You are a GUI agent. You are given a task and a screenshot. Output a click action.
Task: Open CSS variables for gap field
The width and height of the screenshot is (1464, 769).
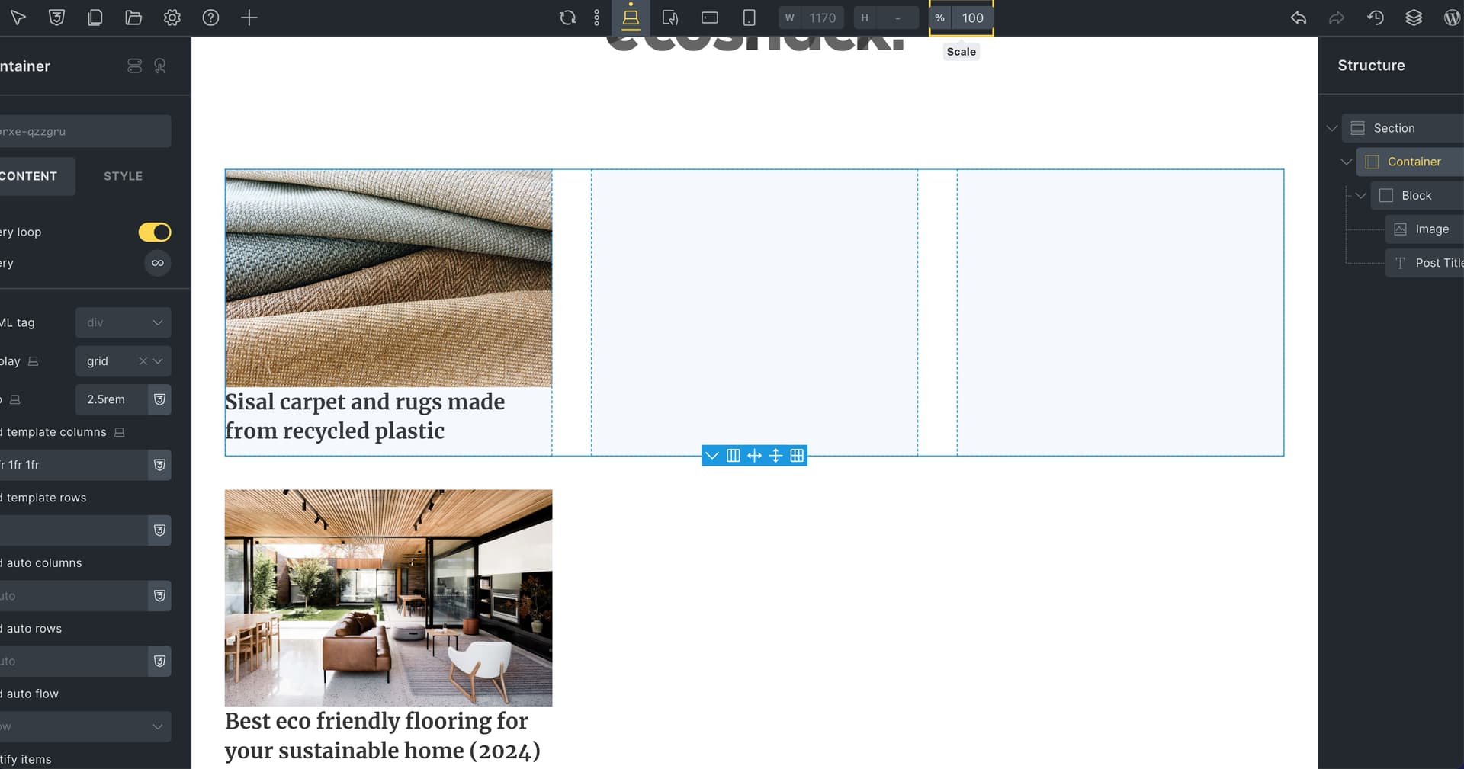[x=159, y=399]
